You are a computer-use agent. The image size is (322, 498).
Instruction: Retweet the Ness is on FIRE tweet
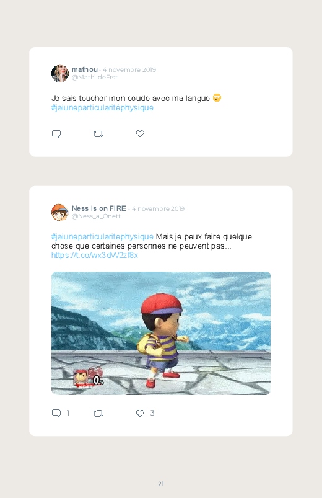click(98, 413)
